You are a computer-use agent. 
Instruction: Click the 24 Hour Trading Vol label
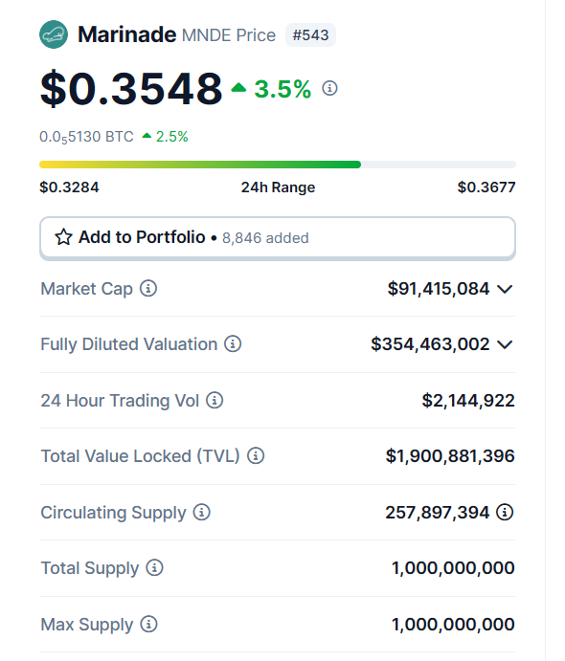pos(120,401)
